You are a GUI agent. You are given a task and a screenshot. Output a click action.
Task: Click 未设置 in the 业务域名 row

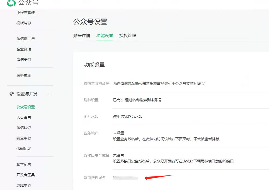point(118,133)
